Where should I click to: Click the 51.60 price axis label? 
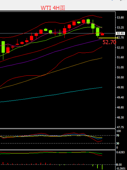point(120,57)
